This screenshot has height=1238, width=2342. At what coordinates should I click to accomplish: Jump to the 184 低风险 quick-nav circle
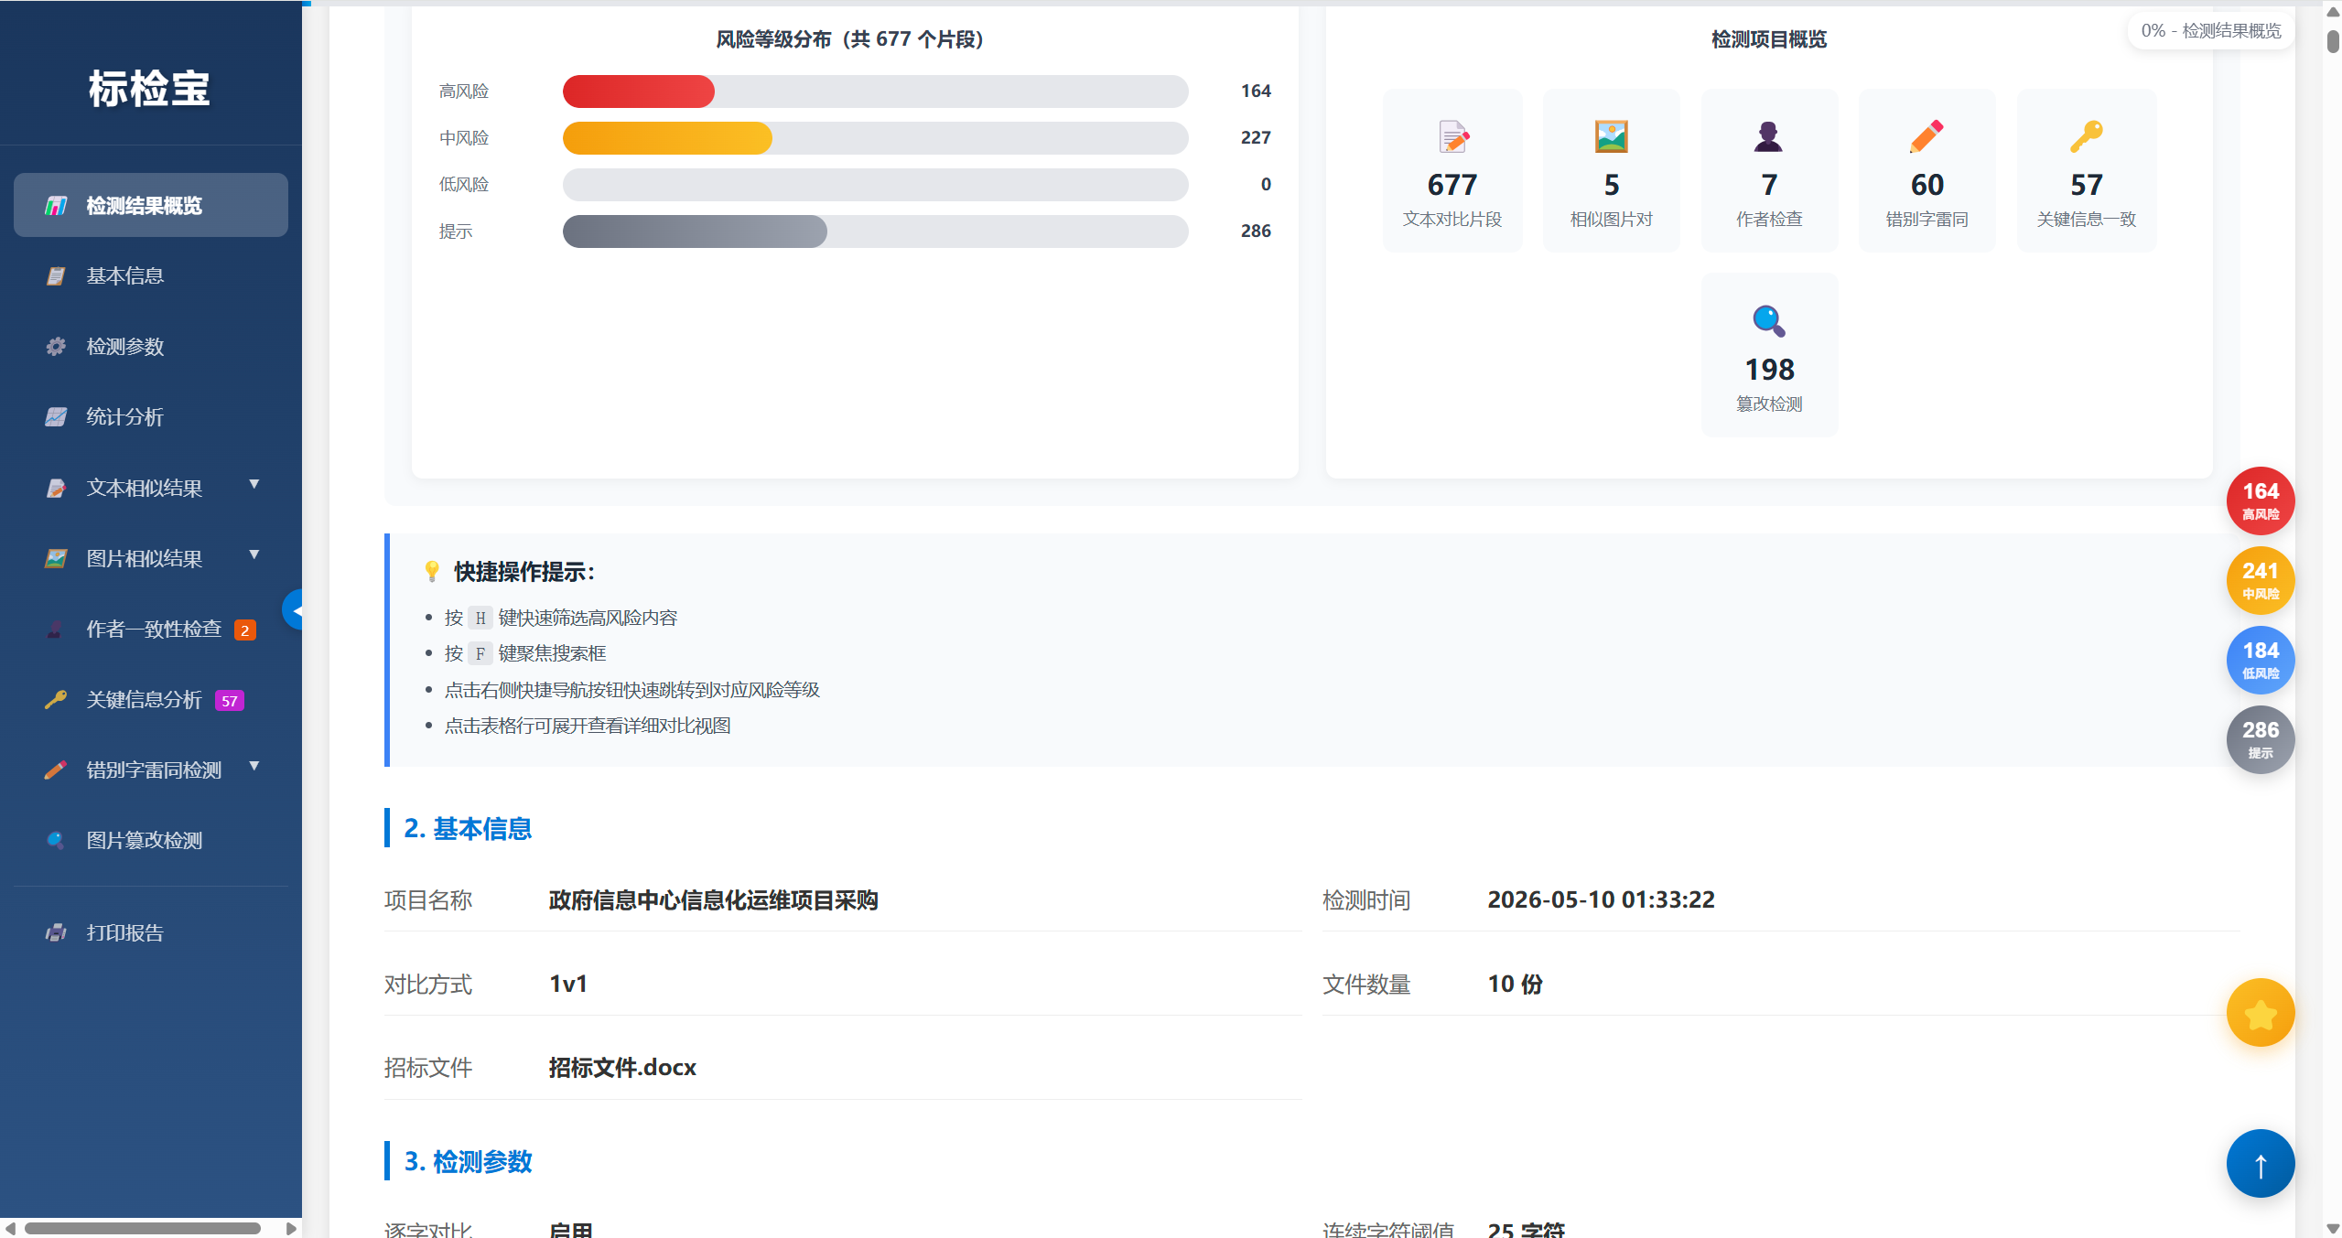(2260, 660)
